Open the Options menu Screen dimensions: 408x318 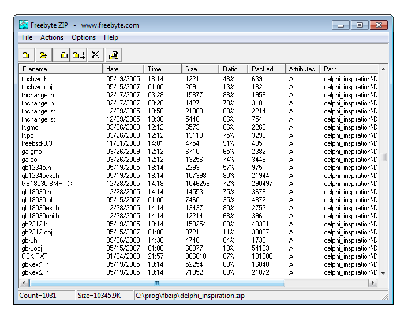pos(84,37)
